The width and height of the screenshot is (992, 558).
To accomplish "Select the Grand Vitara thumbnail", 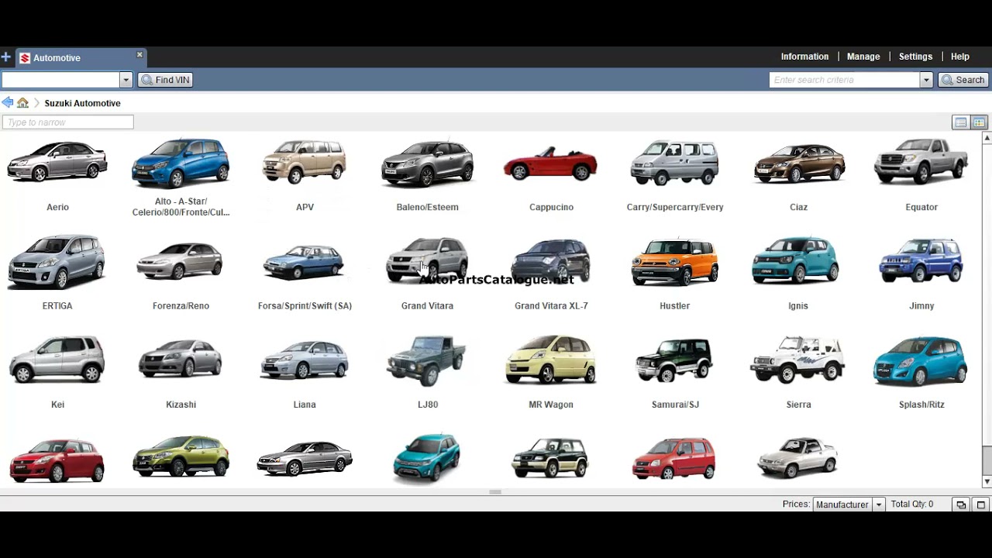I will click(x=427, y=260).
